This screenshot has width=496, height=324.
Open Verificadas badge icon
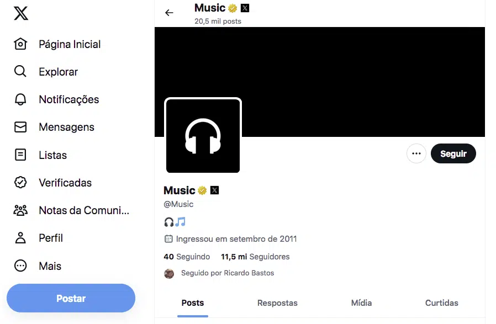[x=20, y=182]
